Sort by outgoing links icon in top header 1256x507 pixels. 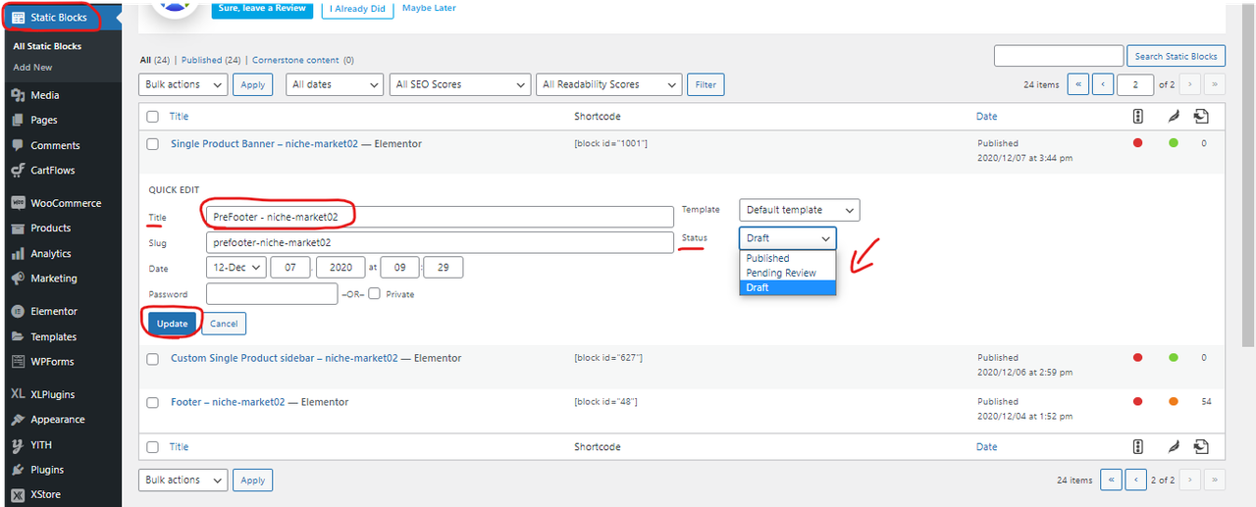tap(1201, 116)
